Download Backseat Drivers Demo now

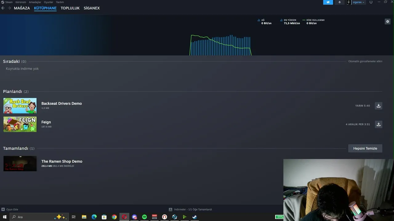(x=379, y=106)
